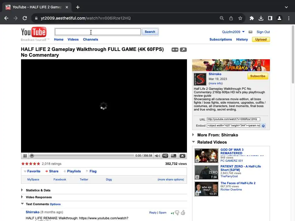Expand More From: Shirrako section
295x221 pixels.
pyautogui.click(x=193, y=135)
